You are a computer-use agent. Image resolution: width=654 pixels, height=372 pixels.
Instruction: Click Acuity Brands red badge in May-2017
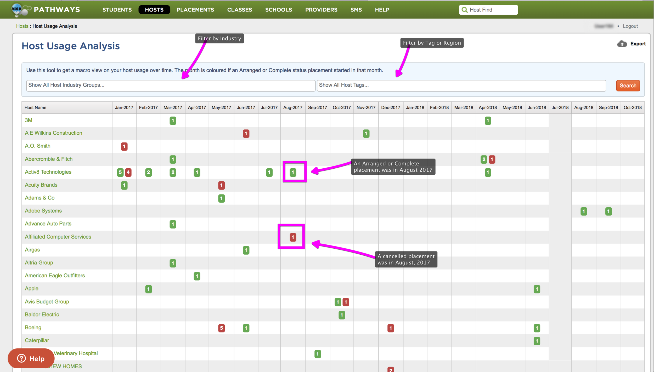tap(221, 185)
